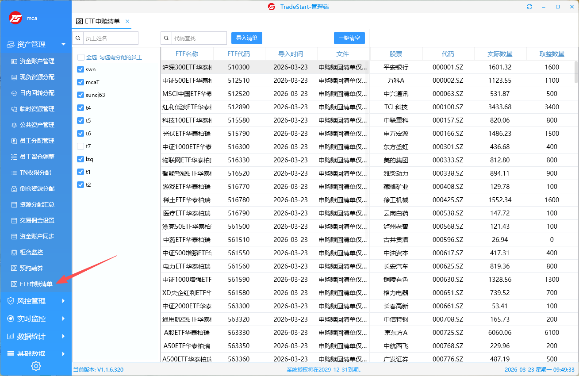
Task: Click the 资金账户同步 sidebar icon
Action: click(14, 236)
